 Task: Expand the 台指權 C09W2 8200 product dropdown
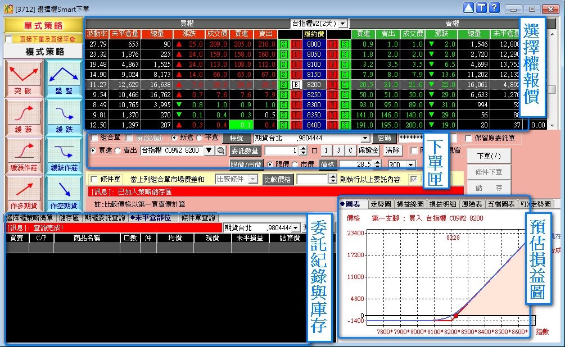[209, 150]
